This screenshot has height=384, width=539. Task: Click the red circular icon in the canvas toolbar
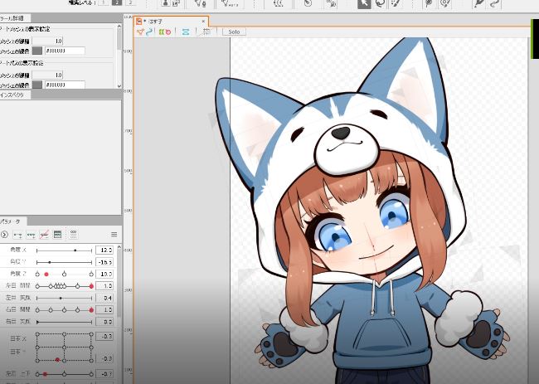tap(168, 32)
